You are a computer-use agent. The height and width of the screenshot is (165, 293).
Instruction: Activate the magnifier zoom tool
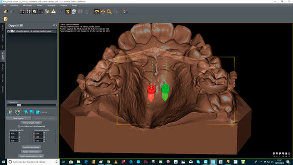pos(109,12)
